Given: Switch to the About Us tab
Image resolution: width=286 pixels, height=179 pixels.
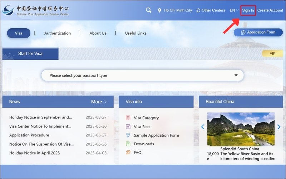Looking at the screenshot, I should (98, 33).
